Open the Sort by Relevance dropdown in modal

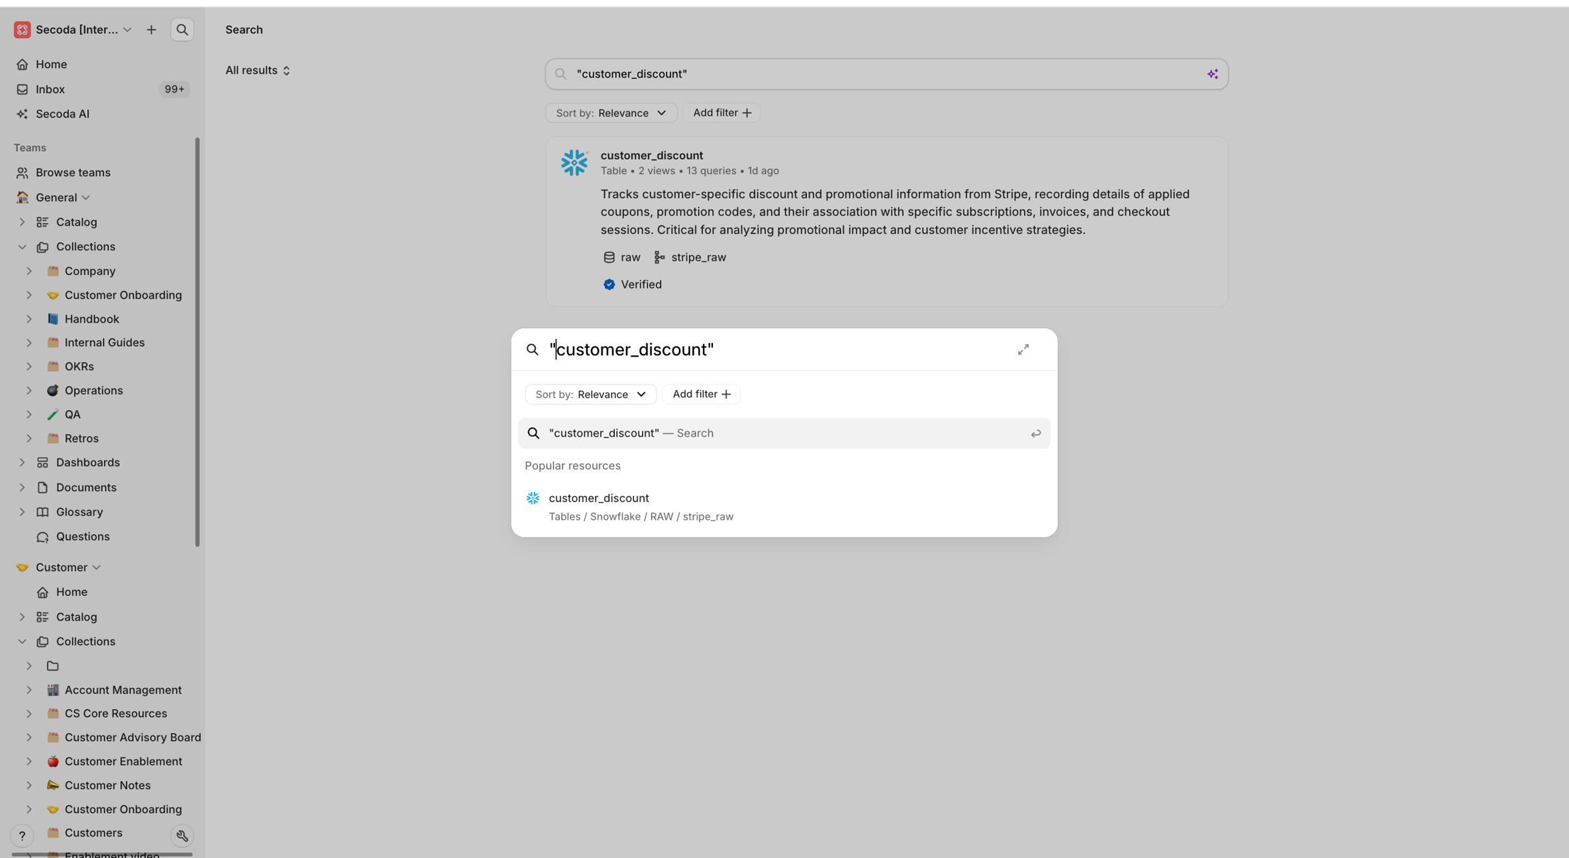[590, 395]
